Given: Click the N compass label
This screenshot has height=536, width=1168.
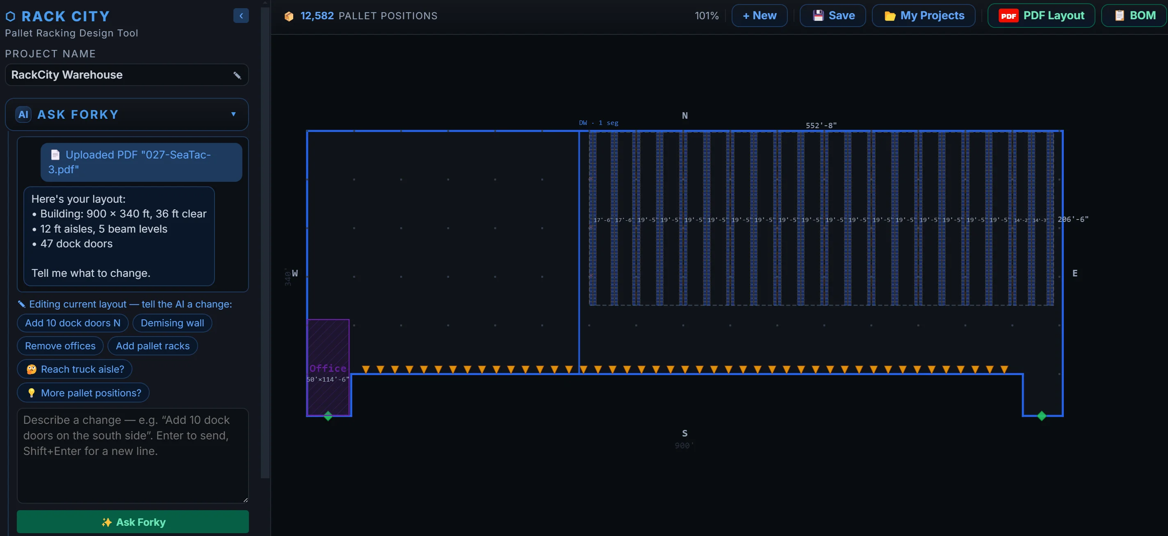Looking at the screenshot, I should tap(684, 116).
